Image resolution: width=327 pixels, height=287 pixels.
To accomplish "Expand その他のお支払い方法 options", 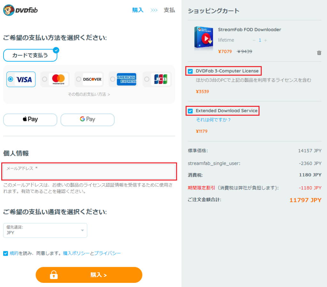I will [89, 94].
